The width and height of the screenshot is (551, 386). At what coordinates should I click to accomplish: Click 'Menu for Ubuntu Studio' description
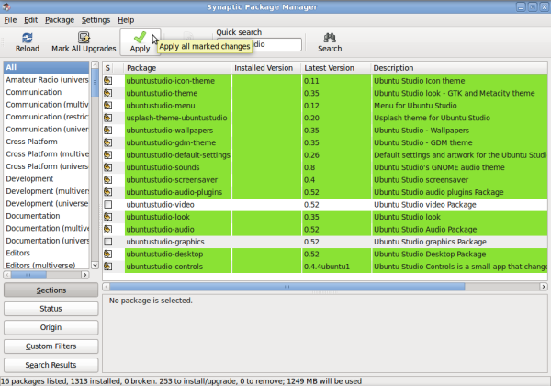coord(415,106)
